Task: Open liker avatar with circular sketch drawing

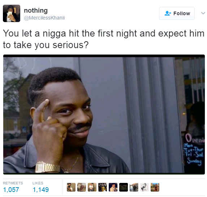Action: 145,187
